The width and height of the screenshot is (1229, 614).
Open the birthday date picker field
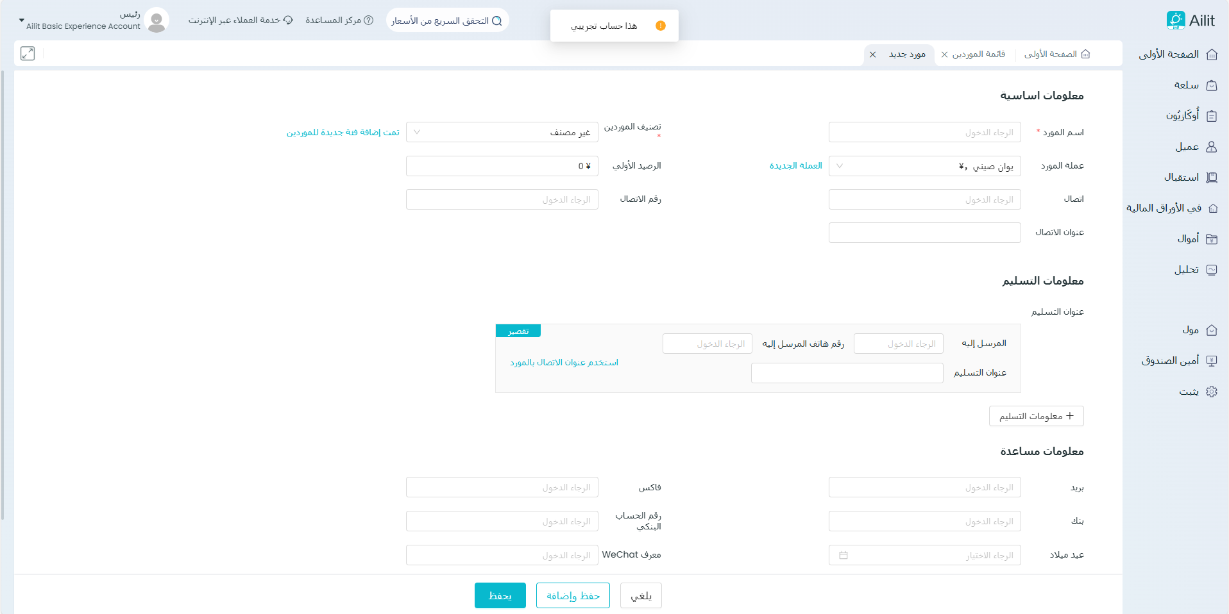pyautogui.click(x=924, y=555)
